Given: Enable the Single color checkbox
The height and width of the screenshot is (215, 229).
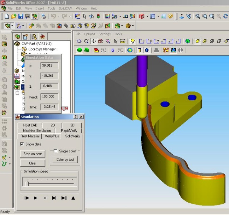Looking at the screenshot, I should (x=56, y=151).
